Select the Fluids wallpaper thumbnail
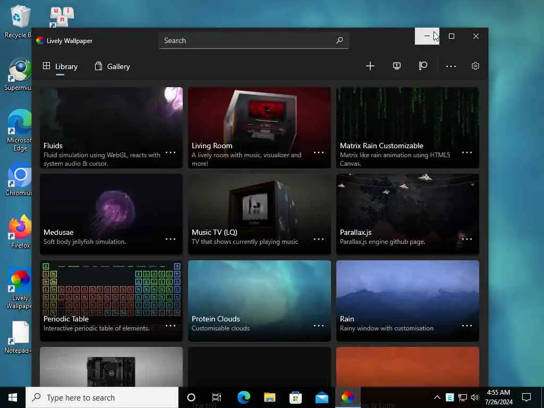The image size is (544, 408). point(111,127)
